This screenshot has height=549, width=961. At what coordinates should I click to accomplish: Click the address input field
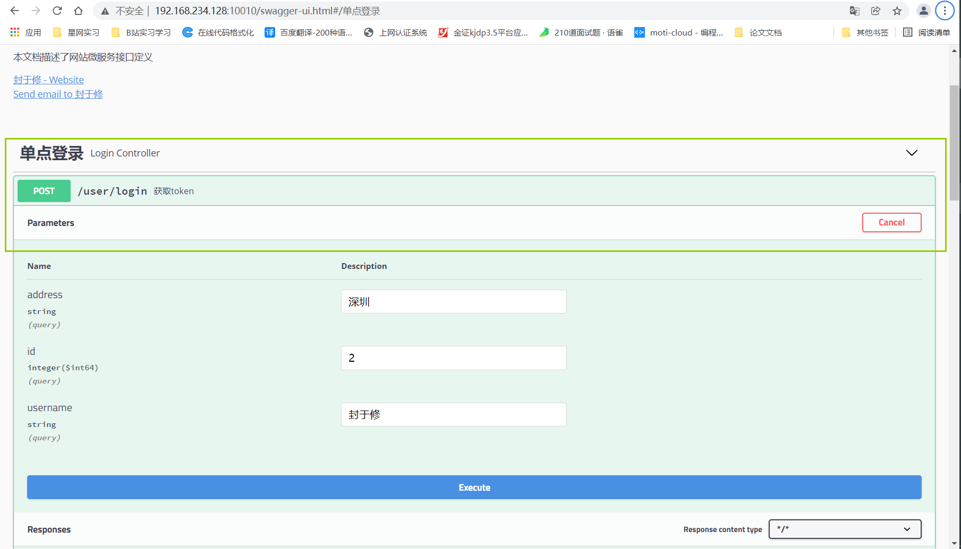[454, 301]
